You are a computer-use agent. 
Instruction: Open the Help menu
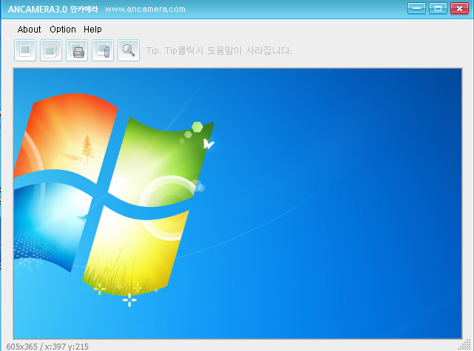pyautogui.click(x=92, y=30)
